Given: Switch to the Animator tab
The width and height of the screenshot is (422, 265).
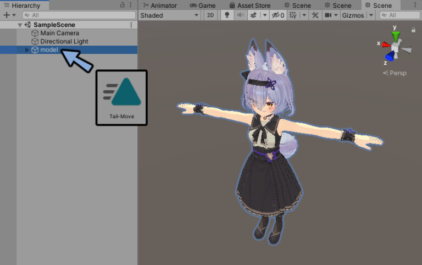Looking at the screenshot, I should [x=159, y=5].
